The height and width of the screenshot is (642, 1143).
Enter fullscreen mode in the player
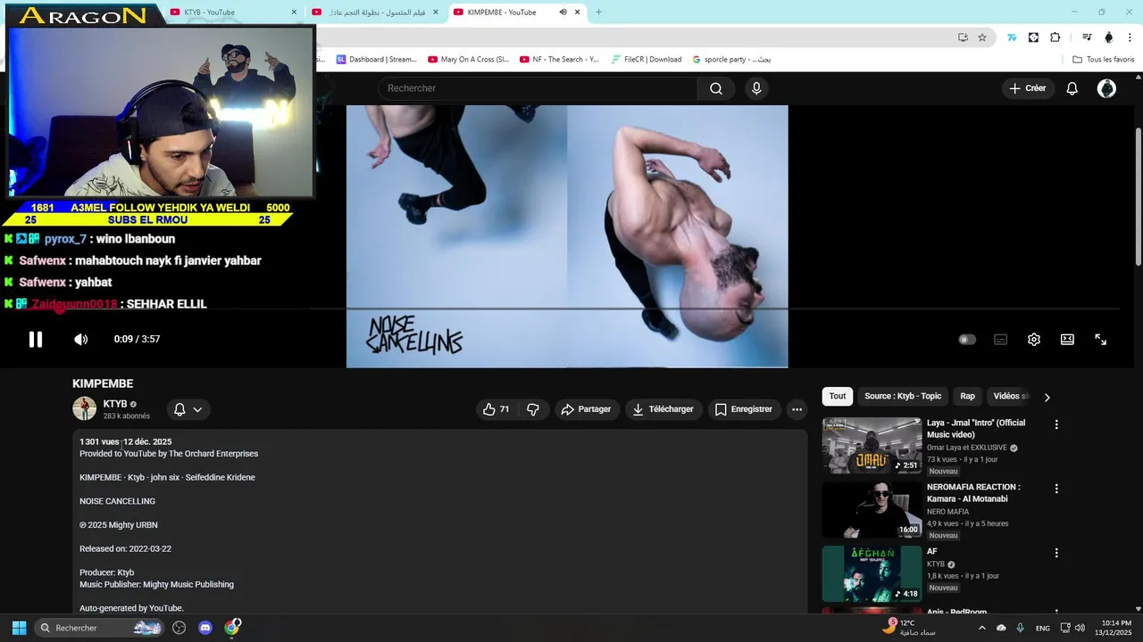tap(1100, 339)
